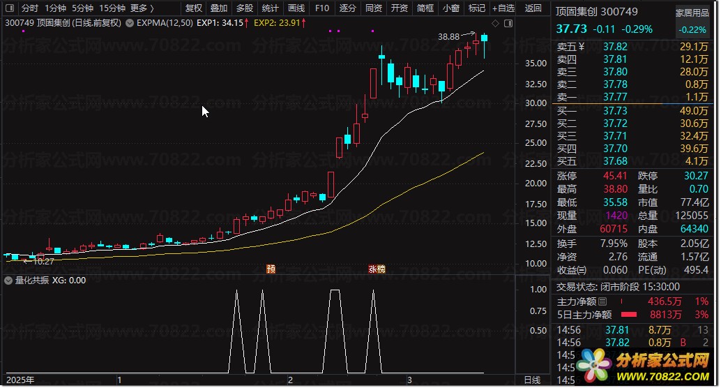721x388 pixels.
Task: Click the 买三 price 37.71
Action: click(x=615, y=136)
